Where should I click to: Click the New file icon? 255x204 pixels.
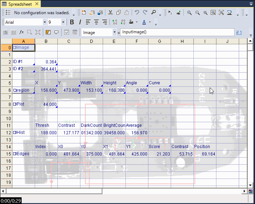coord(84,12)
